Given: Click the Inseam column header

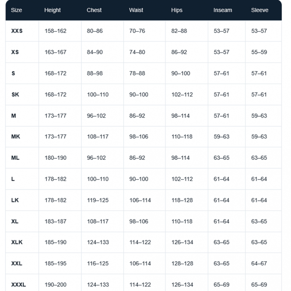Looking at the screenshot, I should pos(223,10).
